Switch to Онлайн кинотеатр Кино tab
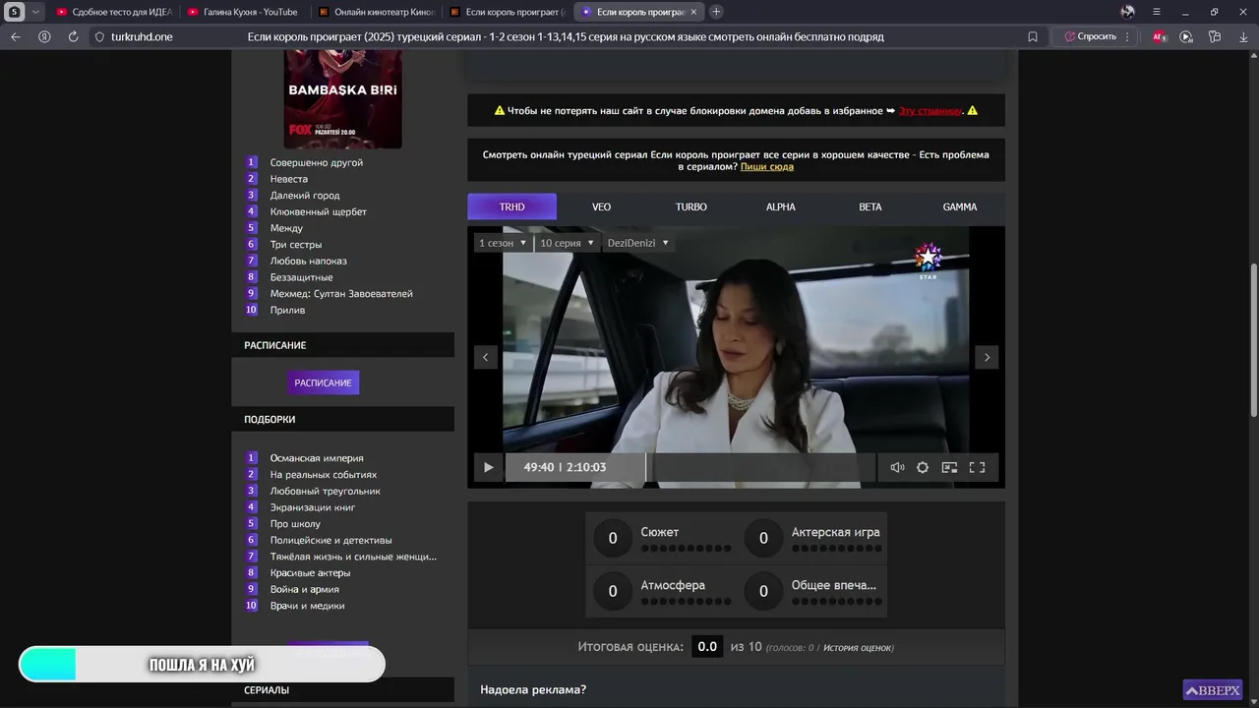1259x708 pixels. (x=377, y=12)
